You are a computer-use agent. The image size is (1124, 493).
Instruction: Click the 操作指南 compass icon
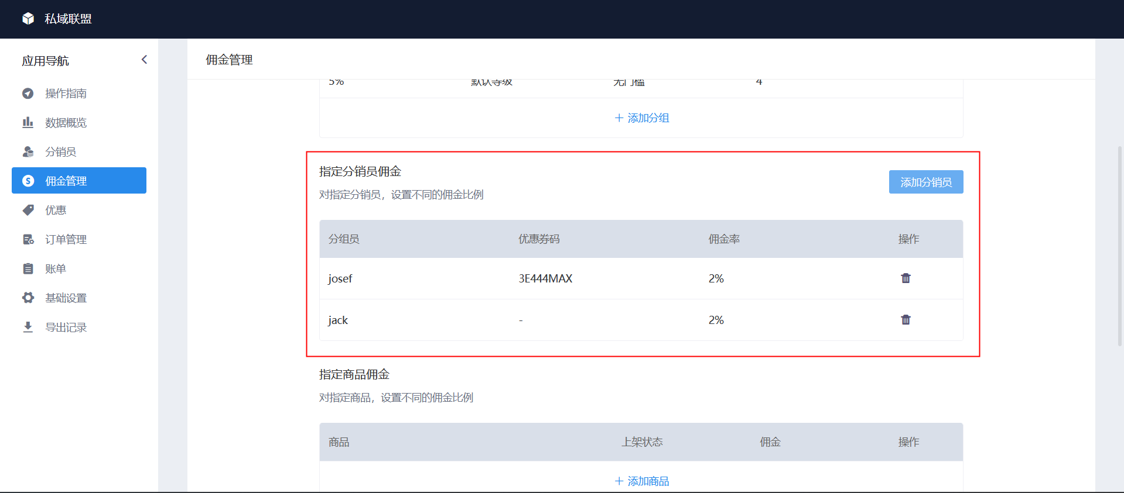pos(28,94)
